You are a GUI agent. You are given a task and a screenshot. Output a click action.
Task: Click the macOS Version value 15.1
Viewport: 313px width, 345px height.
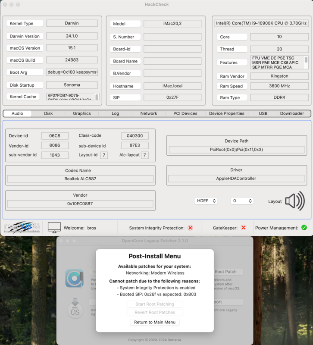coord(72,48)
